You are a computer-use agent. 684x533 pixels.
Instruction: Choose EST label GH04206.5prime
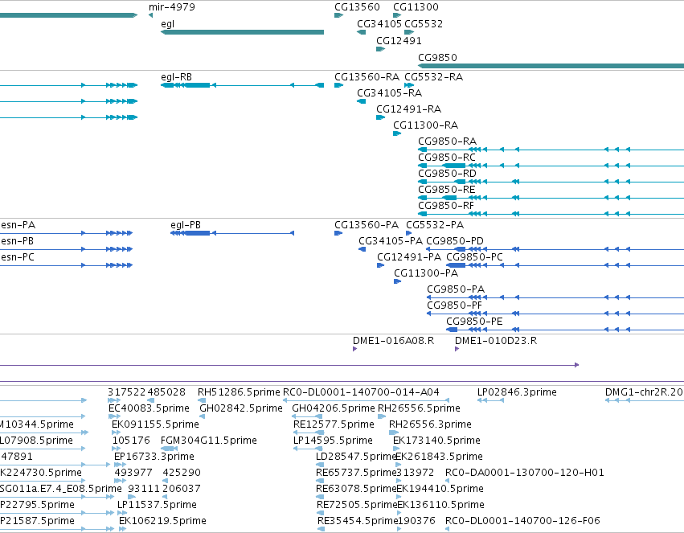tap(334, 408)
